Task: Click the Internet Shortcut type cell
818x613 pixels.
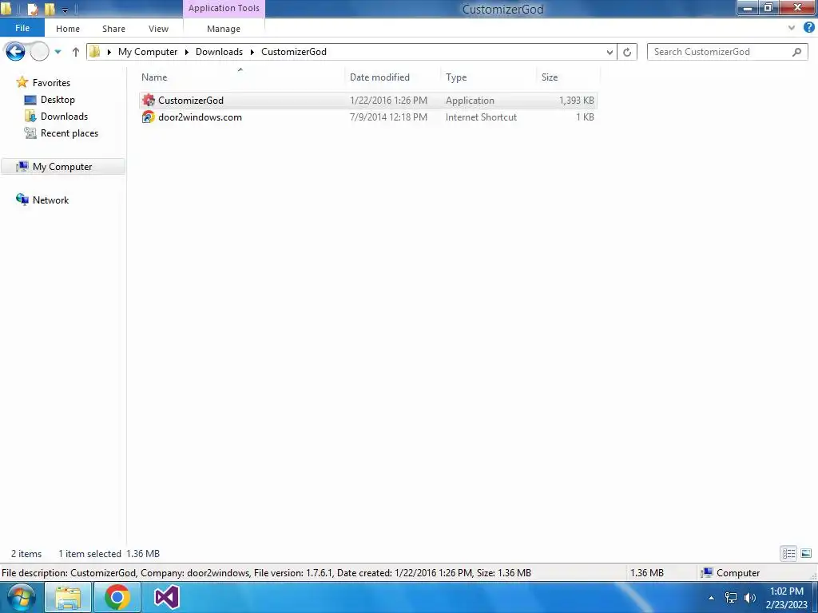Action: (x=481, y=117)
